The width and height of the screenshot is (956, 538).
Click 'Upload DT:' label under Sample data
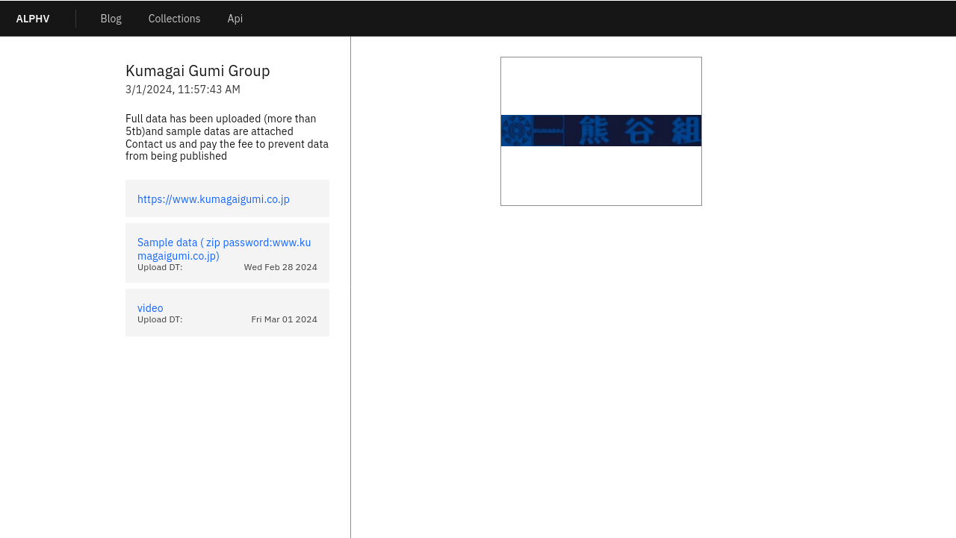click(160, 267)
